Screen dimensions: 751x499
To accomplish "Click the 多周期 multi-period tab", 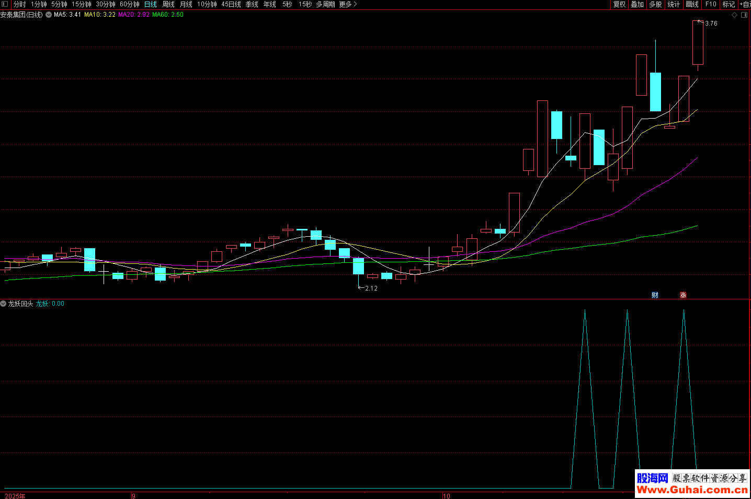I will (x=325, y=4).
